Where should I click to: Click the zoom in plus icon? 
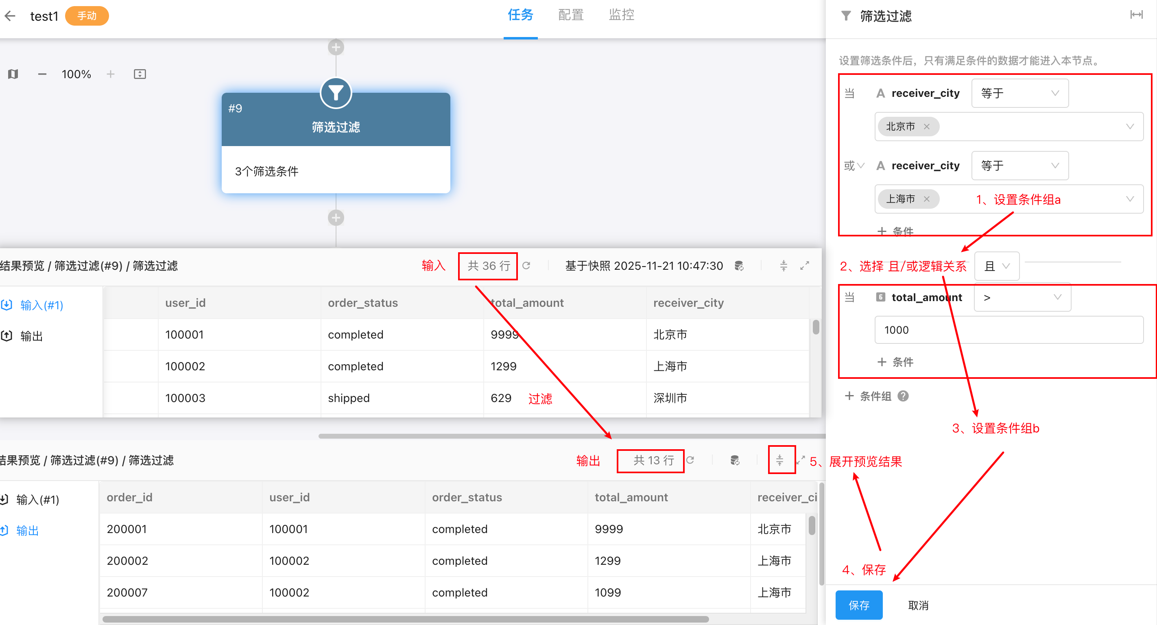point(111,74)
